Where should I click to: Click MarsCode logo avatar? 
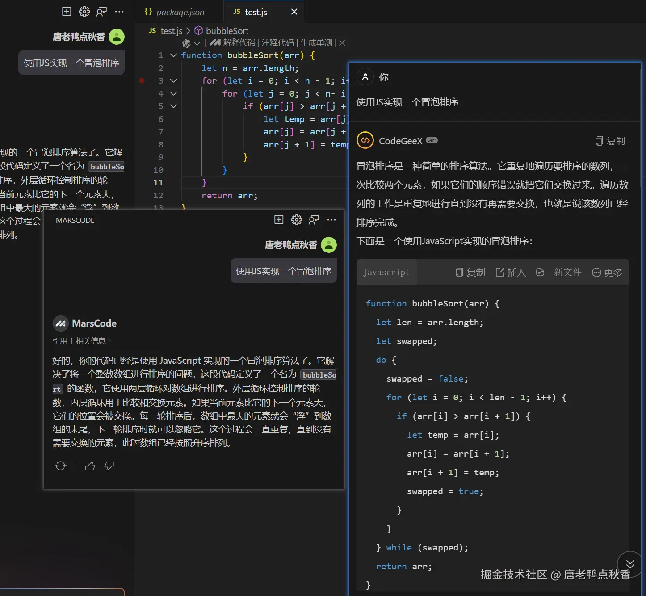pos(60,323)
